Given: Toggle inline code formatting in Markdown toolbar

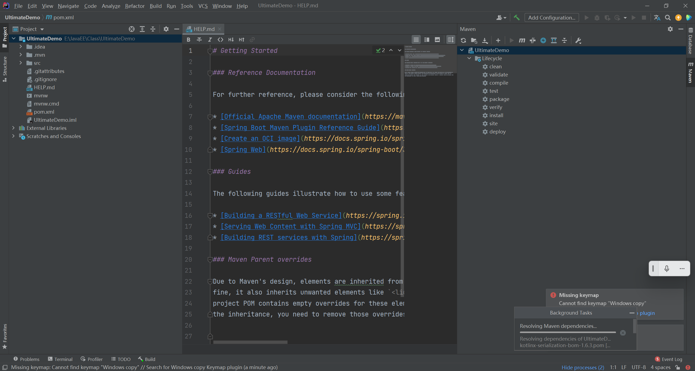Looking at the screenshot, I should click(220, 40).
